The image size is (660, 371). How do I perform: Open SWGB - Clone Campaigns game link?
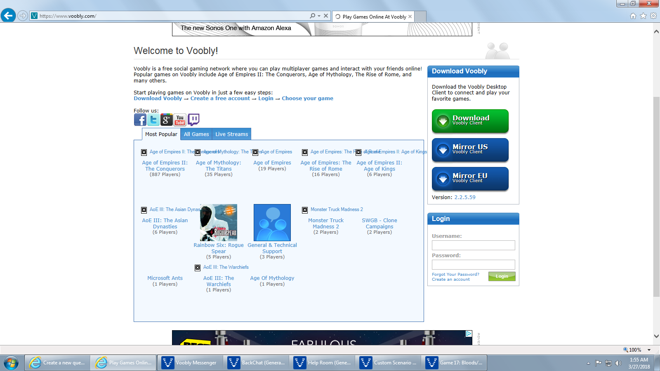click(x=379, y=223)
